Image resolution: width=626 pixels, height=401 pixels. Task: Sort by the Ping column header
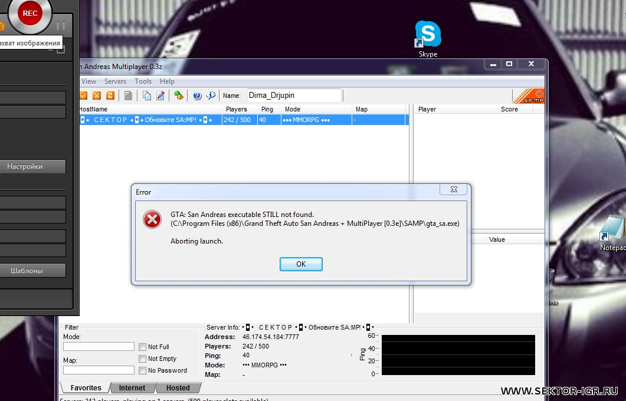[268, 109]
